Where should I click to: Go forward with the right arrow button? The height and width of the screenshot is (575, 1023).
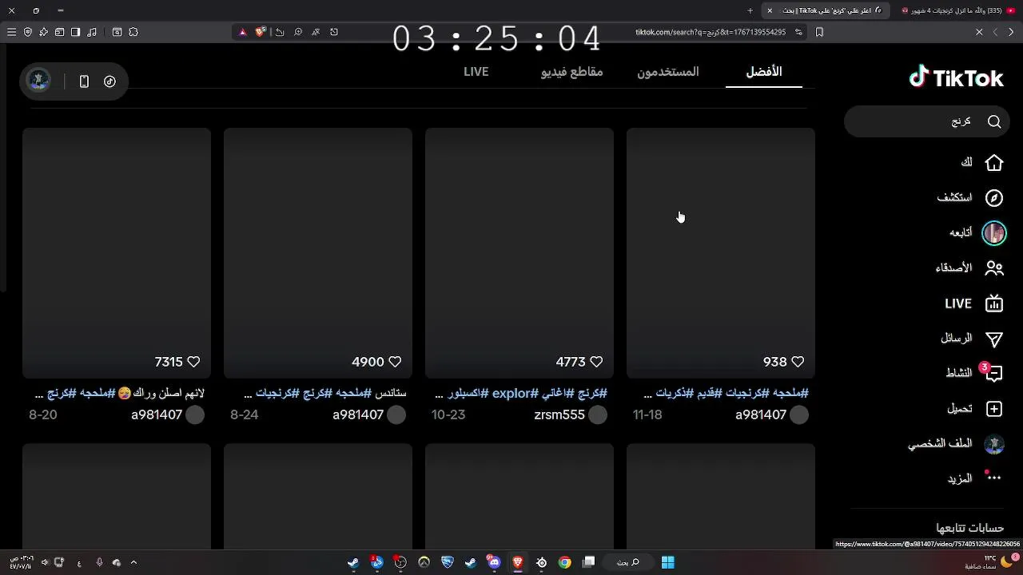[x=1011, y=32]
